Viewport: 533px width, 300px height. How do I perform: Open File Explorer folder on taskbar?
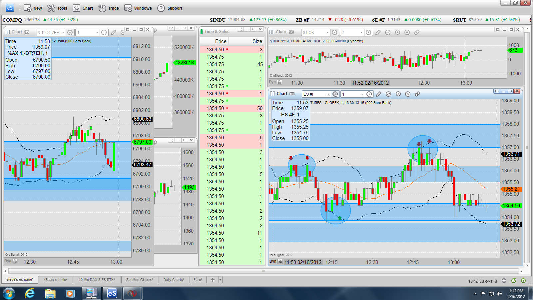(50, 294)
